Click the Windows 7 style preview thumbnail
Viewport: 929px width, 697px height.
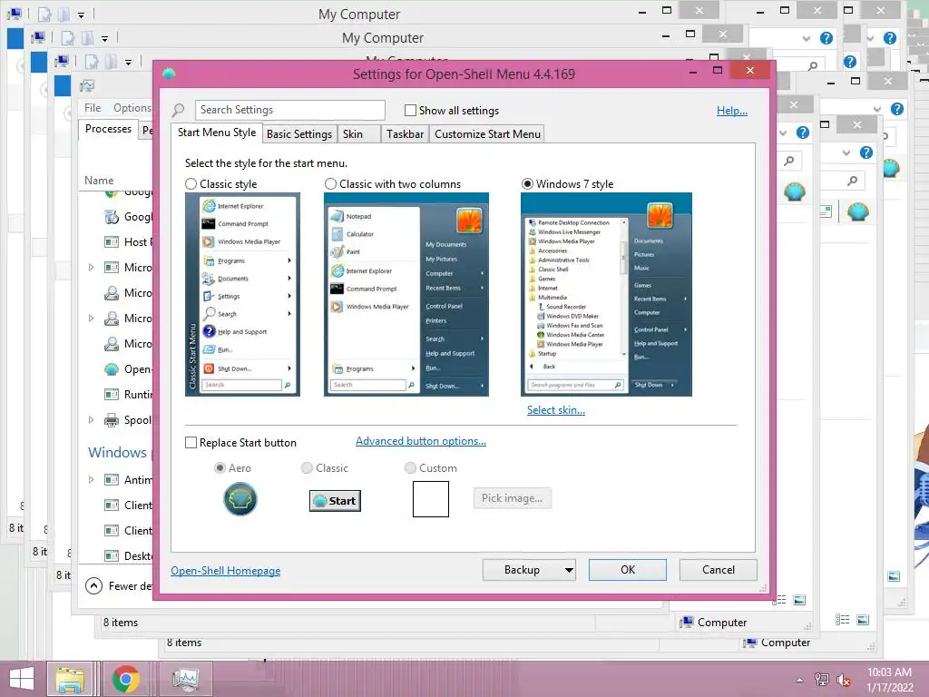pyautogui.click(x=606, y=295)
